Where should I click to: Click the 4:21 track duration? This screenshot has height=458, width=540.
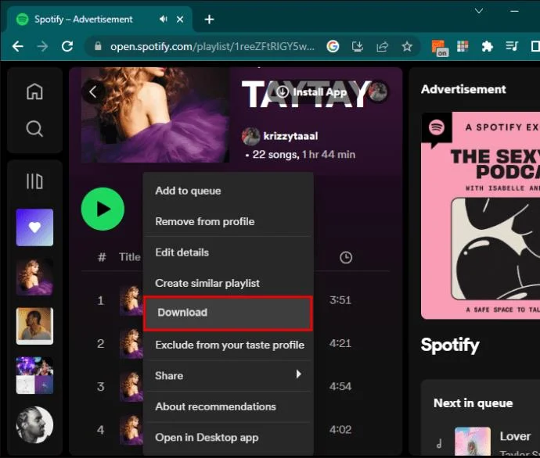click(340, 343)
